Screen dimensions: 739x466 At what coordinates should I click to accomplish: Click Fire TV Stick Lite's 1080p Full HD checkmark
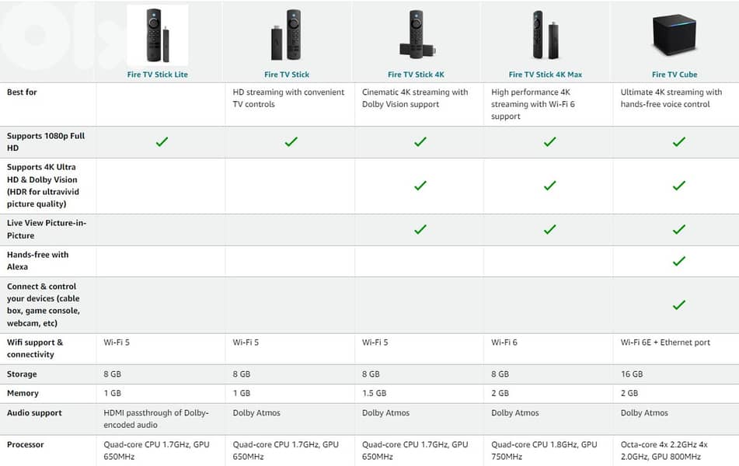162,142
